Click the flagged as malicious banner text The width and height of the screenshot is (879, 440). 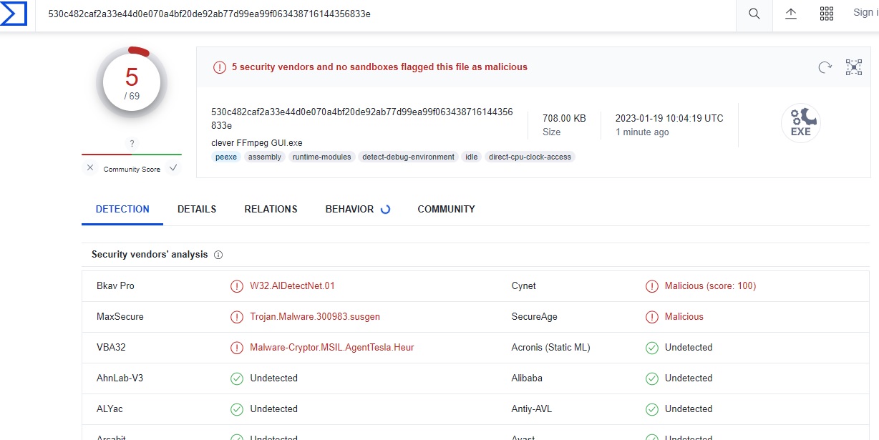pos(379,67)
